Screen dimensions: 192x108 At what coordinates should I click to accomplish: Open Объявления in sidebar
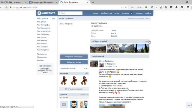[42, 57]
